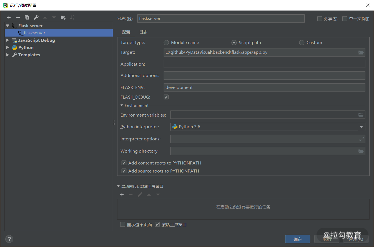Viewport: 374px width, 247px height.
Task: Select the Script path radio button
Action: click(234, 43)
